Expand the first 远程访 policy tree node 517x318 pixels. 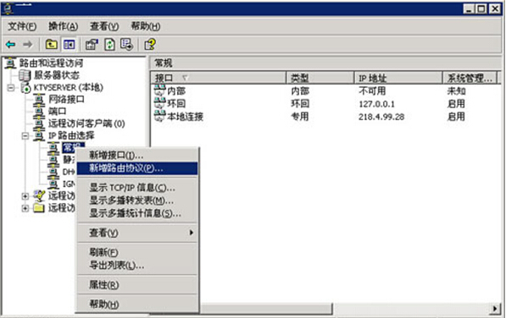[x=25, y=196]
